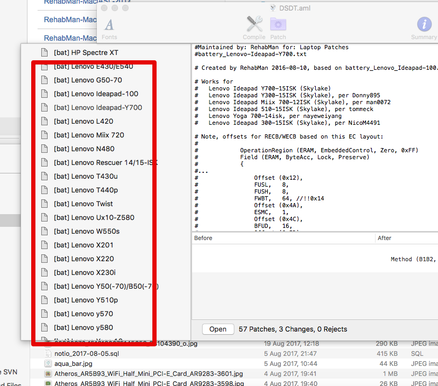The width and height of the screenshot is (438, 386).
Task: Click the Lenovo Y510p document icon
Action: pyautogui.click(x=44, y=300)
